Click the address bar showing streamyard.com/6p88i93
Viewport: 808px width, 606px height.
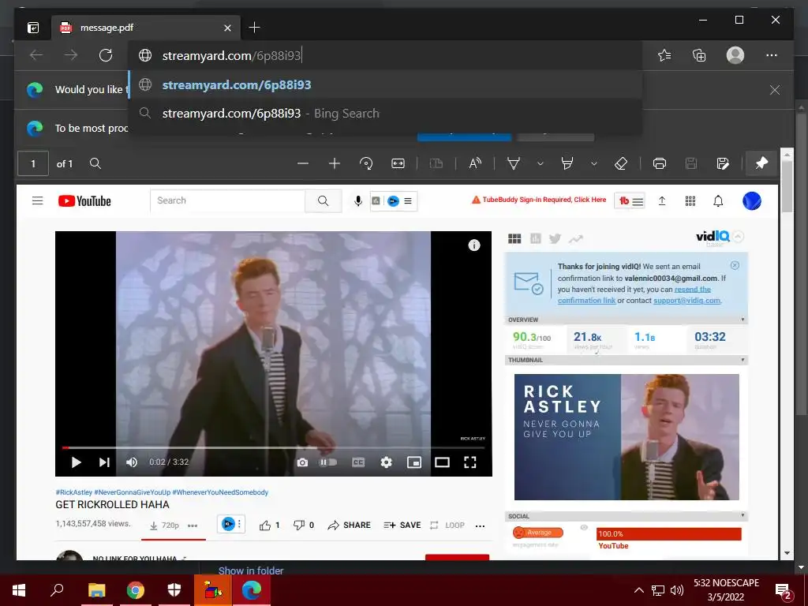(385, 55)
